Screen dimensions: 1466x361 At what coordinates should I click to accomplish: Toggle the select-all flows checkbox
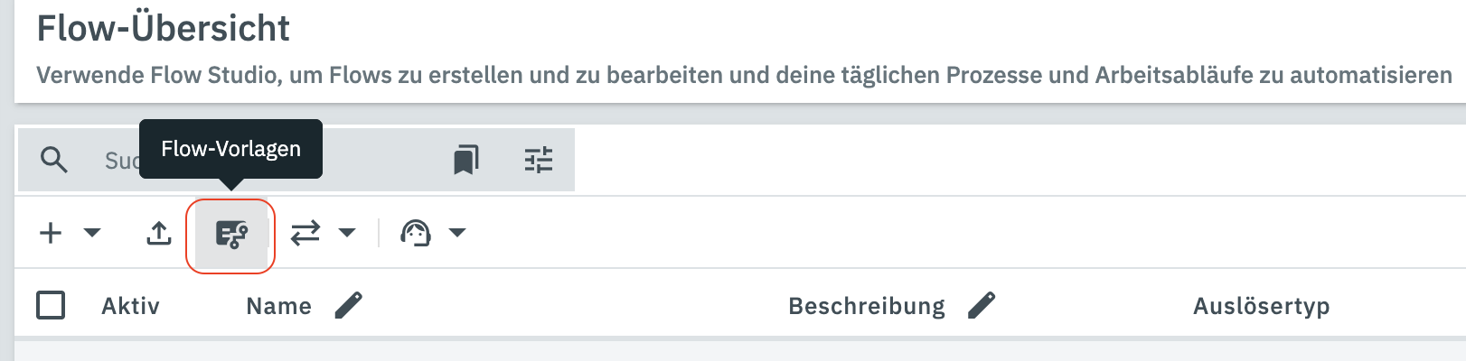tap(51, 306)
